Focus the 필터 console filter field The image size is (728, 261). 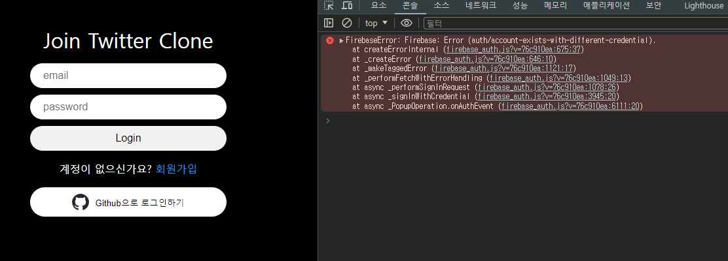575,23
